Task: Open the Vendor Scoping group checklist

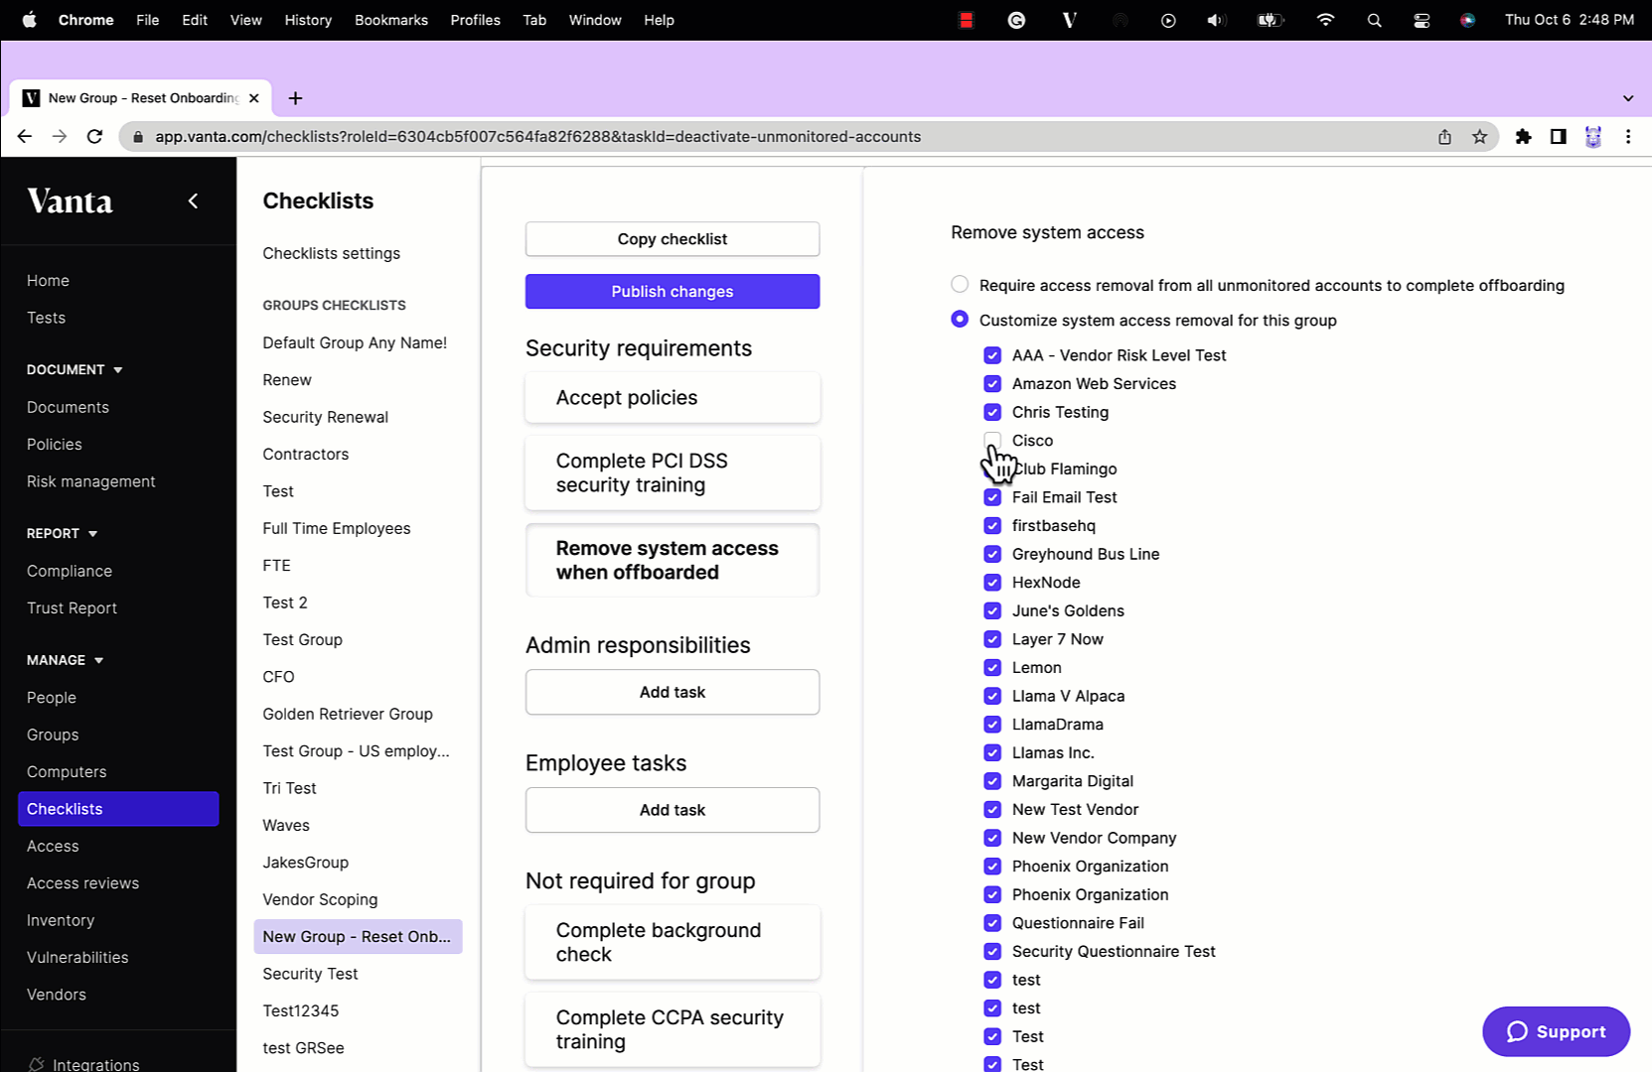Action: (x=320, y=899)
